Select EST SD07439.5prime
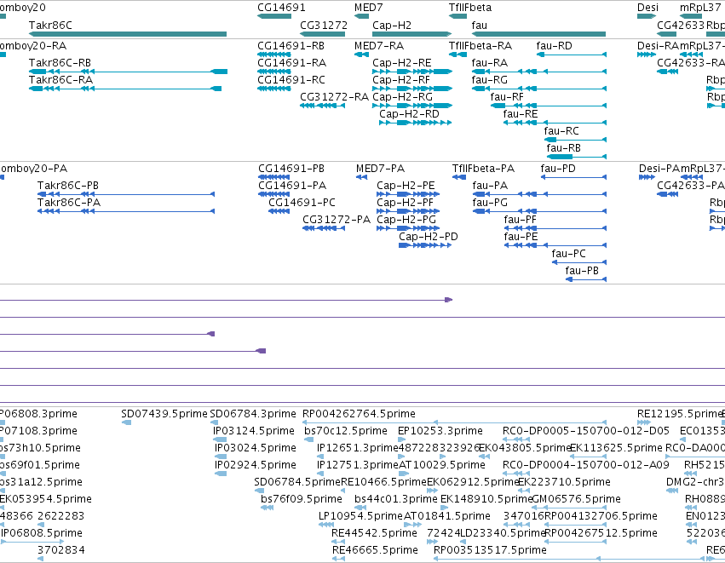The width and height of the screenshot is (725, 563). point(164,414)
